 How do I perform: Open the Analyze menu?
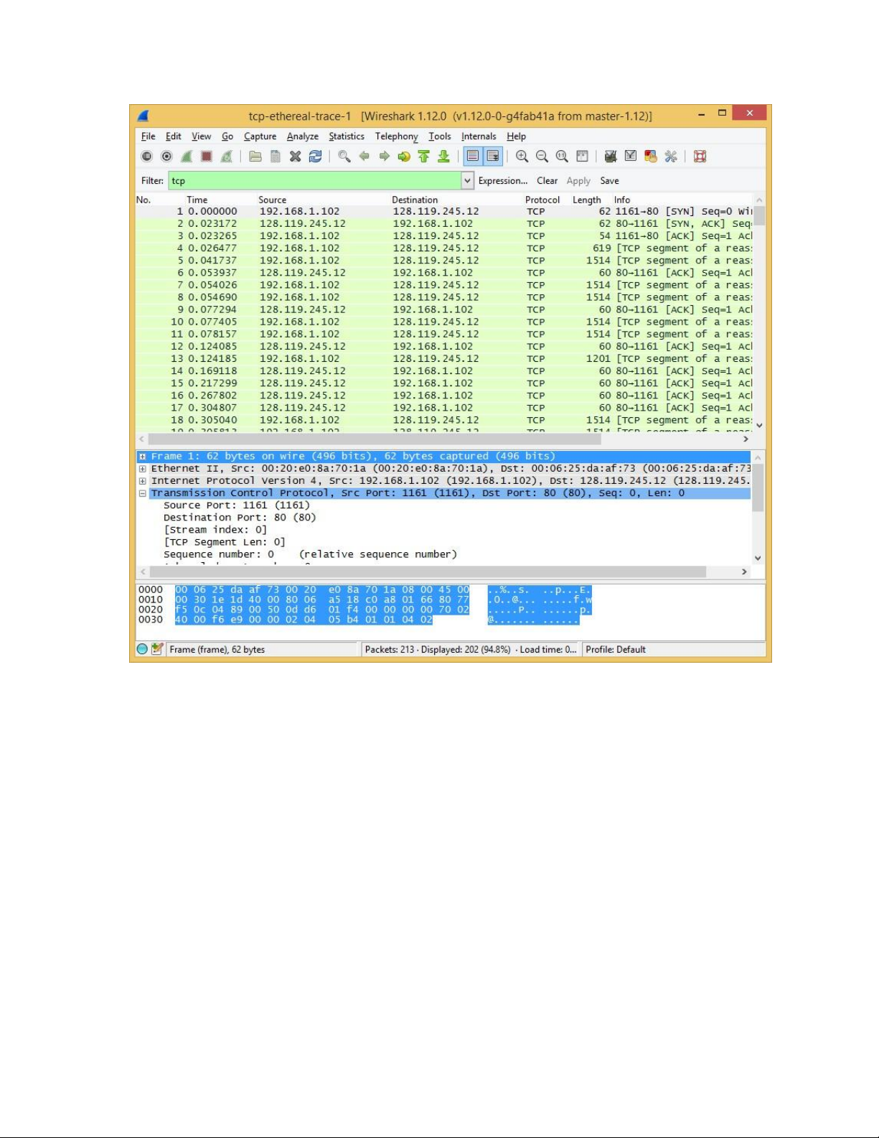tap(303, 136)
